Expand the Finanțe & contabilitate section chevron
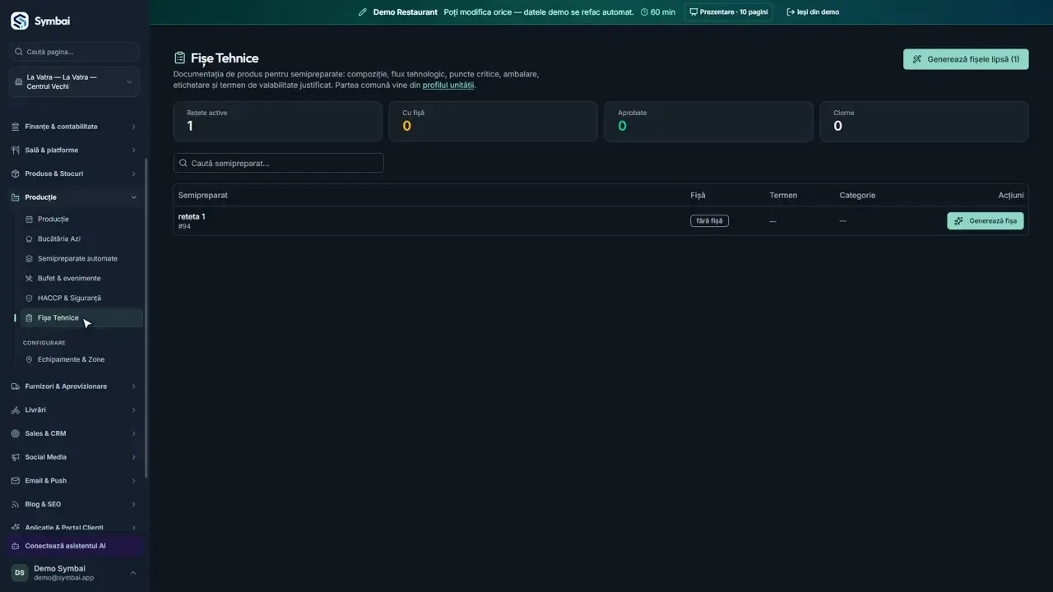The width and height of the screenshot is (1053, 592). click(x=133, y=127)
